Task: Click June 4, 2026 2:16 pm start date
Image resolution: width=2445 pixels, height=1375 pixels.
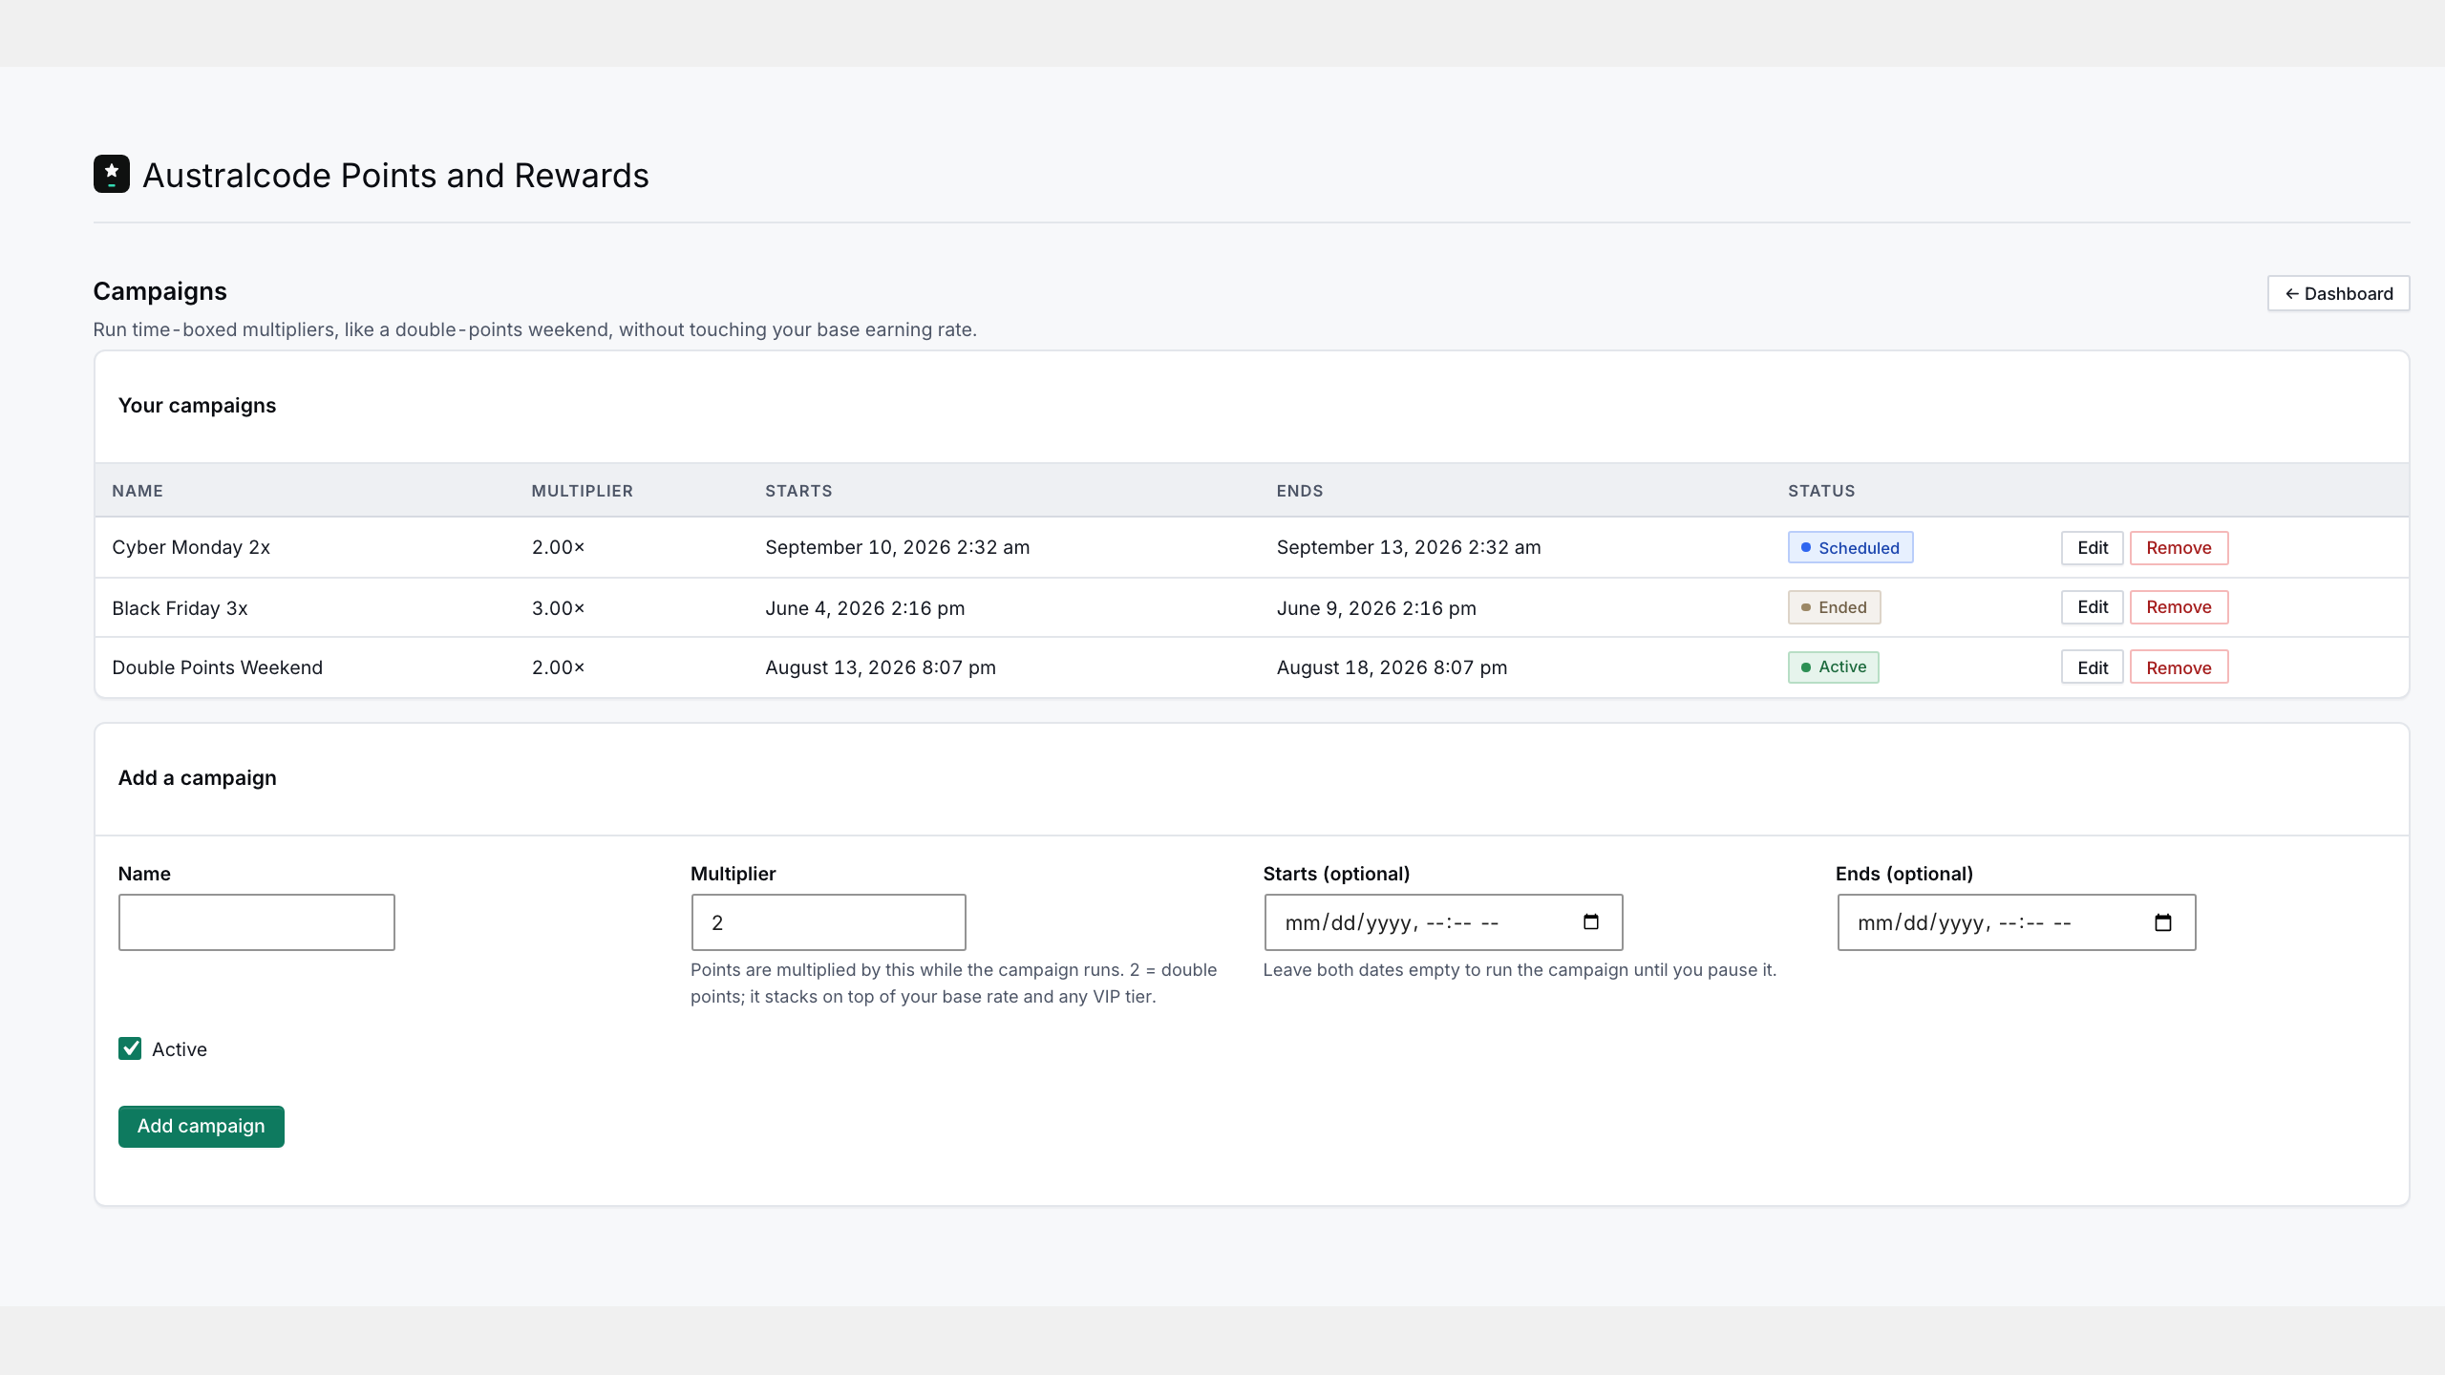Action: [x=864, y=608]
